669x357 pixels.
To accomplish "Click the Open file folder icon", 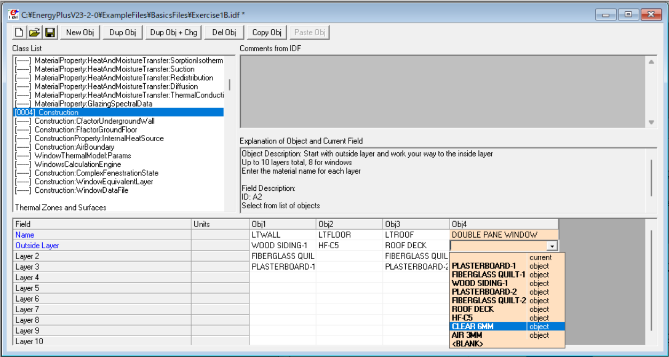I will (x=34, y=33).
